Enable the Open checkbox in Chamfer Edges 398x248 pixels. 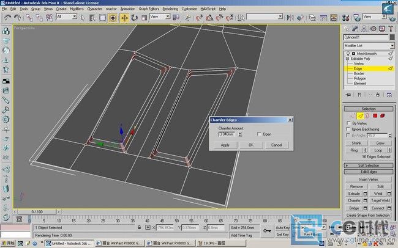click(x=259, y=134)
